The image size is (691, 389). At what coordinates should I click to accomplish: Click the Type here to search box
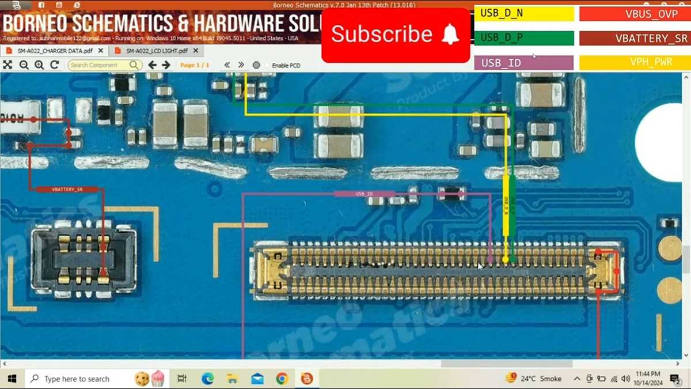coord(97,379)
